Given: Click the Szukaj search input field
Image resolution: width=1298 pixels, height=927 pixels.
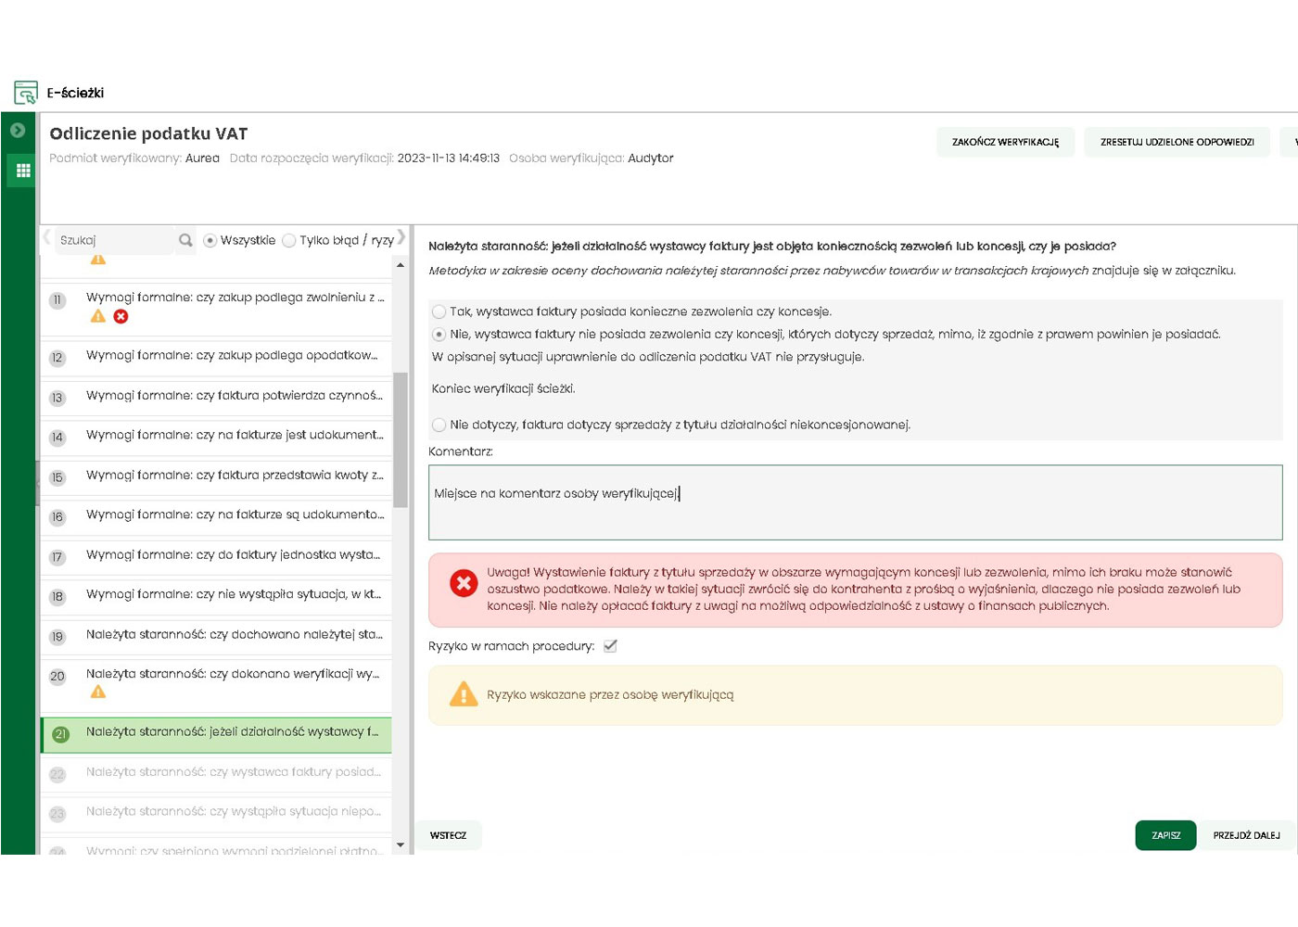Looking at the screenshot, I should point(116,240).
